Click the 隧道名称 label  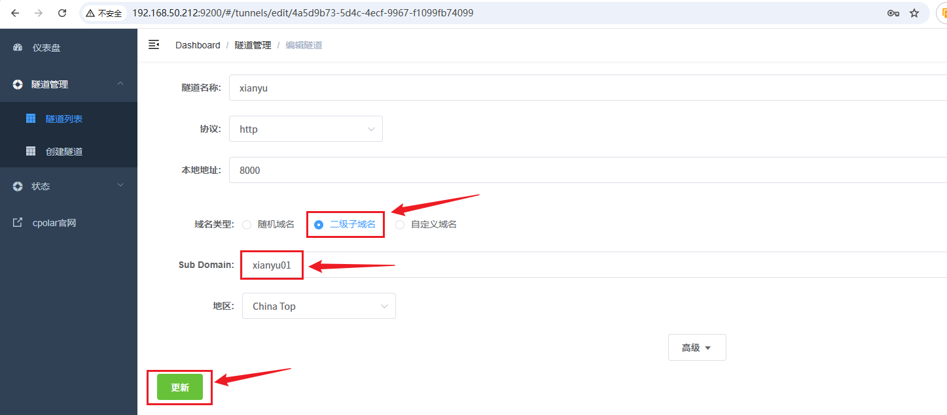point(201,88)
